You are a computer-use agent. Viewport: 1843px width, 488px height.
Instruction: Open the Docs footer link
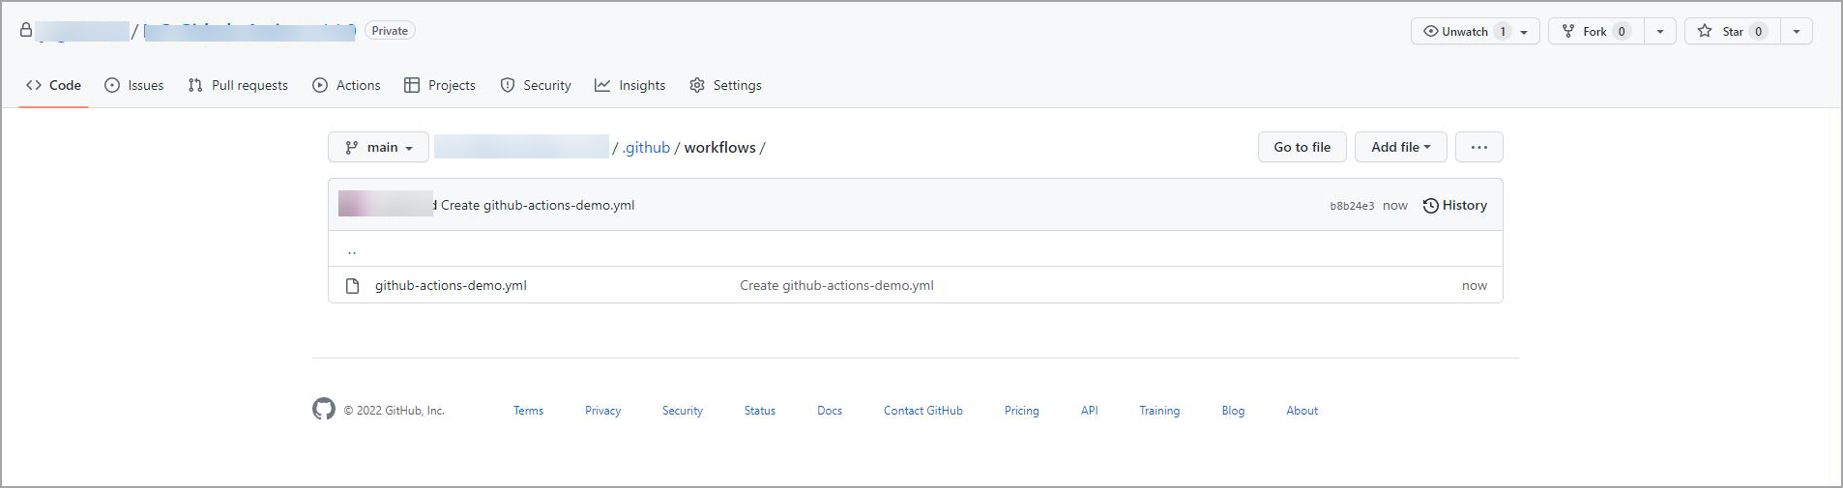830,411
